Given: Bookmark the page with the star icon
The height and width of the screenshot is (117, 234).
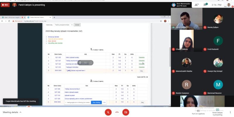Looking at the screenshot, I should [x=161, y=21].
